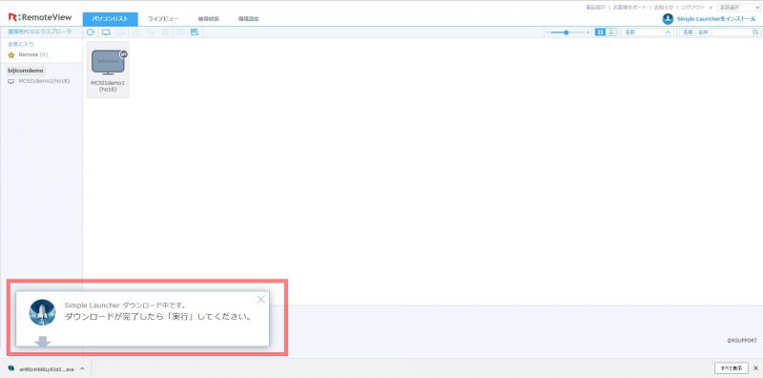763x378 pixels.
Task: Switch to list view
Action: [610, 32]
